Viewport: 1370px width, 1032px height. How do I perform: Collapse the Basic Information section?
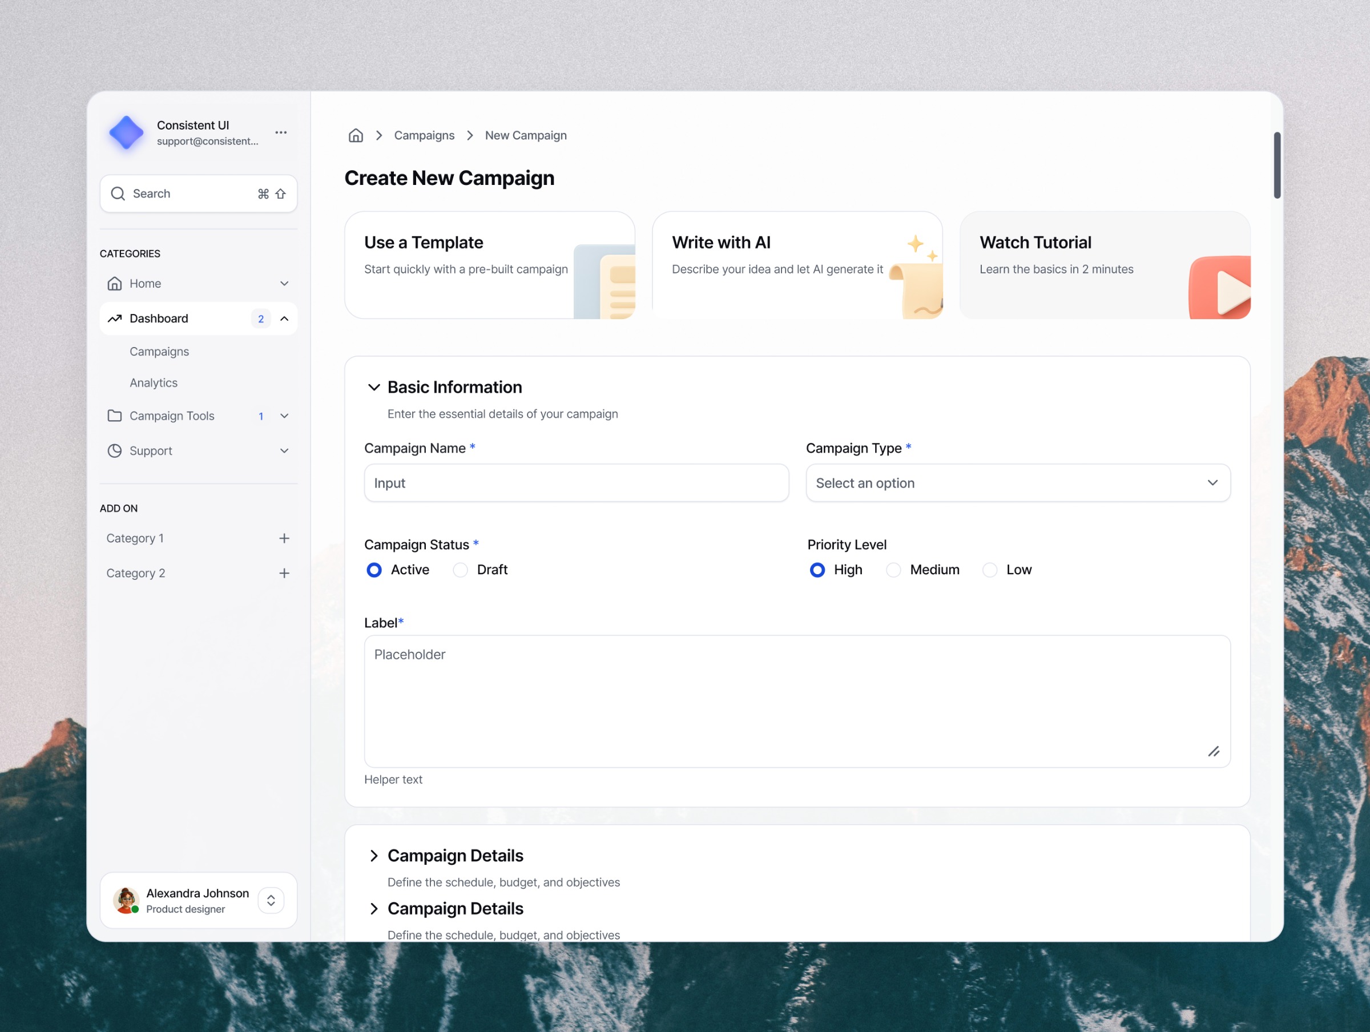pos(374,387)
